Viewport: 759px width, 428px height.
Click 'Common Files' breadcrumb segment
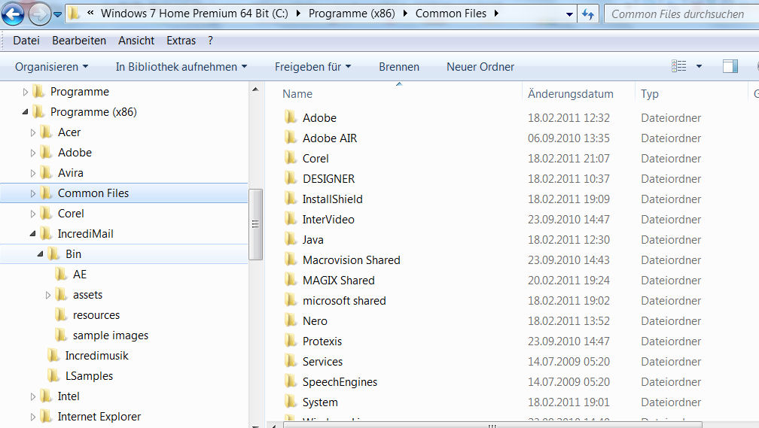point(450,14)
